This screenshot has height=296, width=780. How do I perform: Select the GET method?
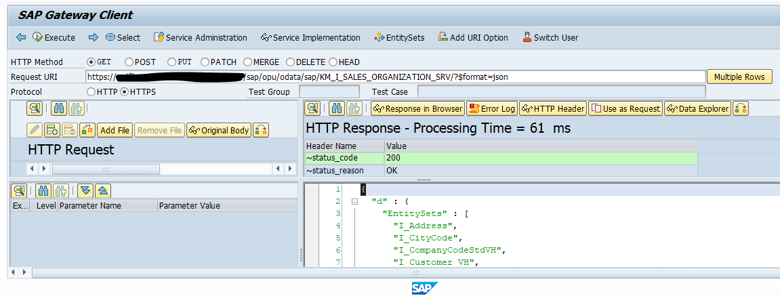pos(91,62)
